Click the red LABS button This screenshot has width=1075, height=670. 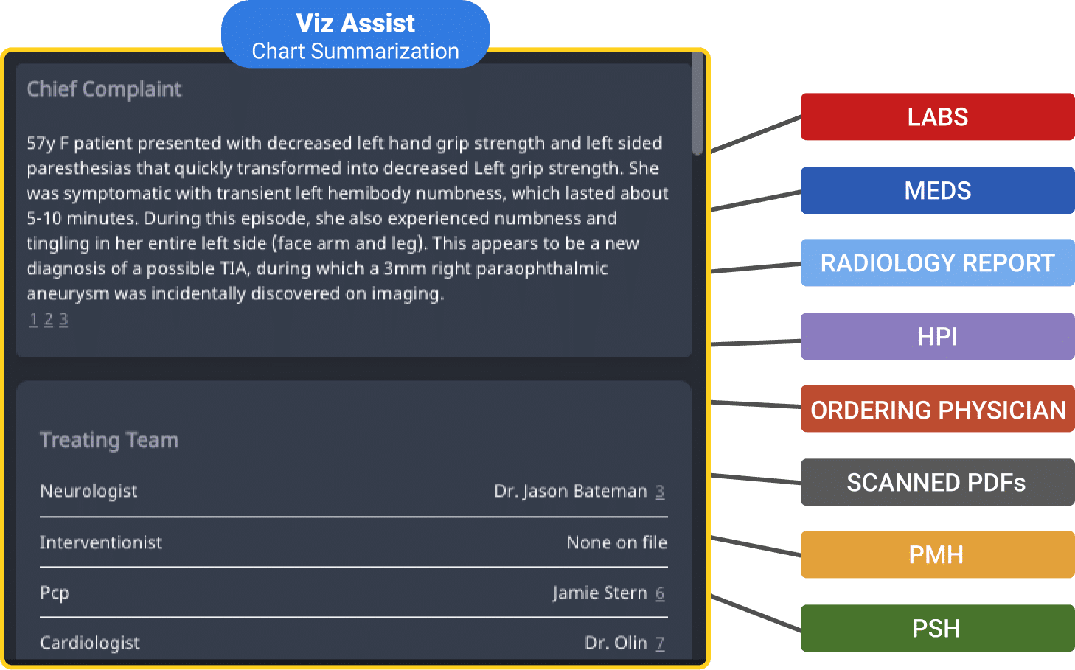click(x=937, y=116)
